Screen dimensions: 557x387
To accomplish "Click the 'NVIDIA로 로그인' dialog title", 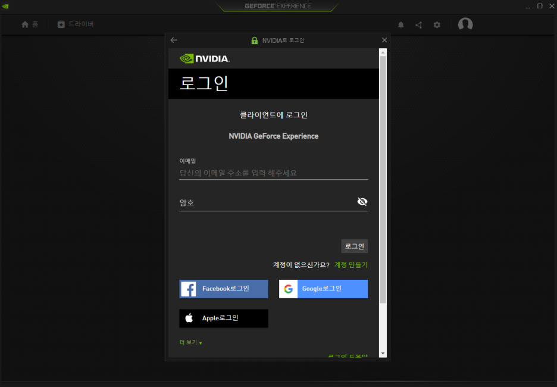I will click(283, 40).
